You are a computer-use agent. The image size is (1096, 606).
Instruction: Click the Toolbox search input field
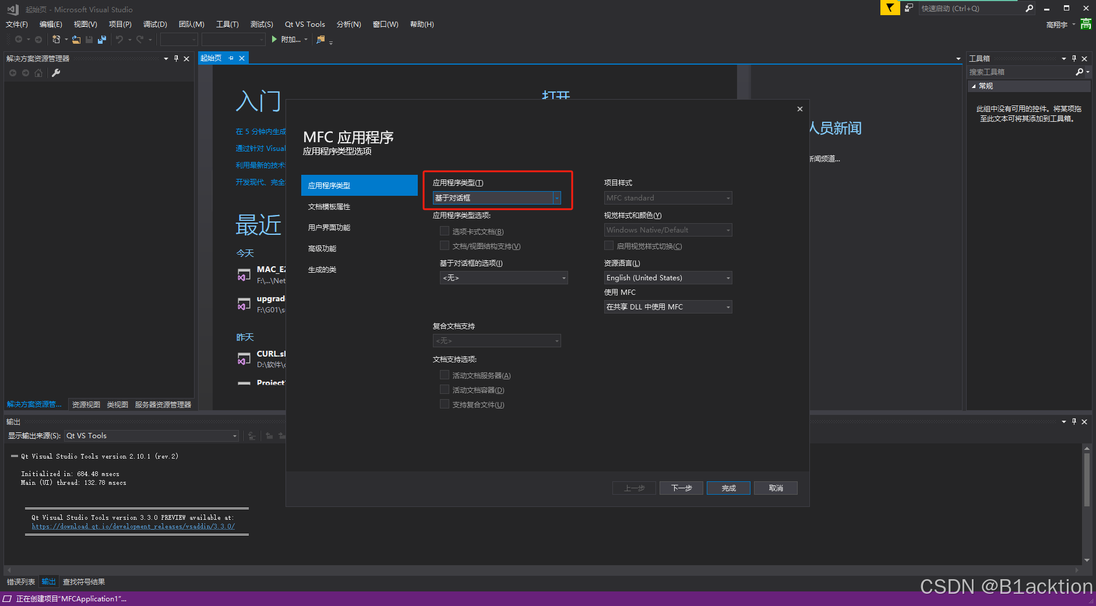click(x=1021, y=72)
